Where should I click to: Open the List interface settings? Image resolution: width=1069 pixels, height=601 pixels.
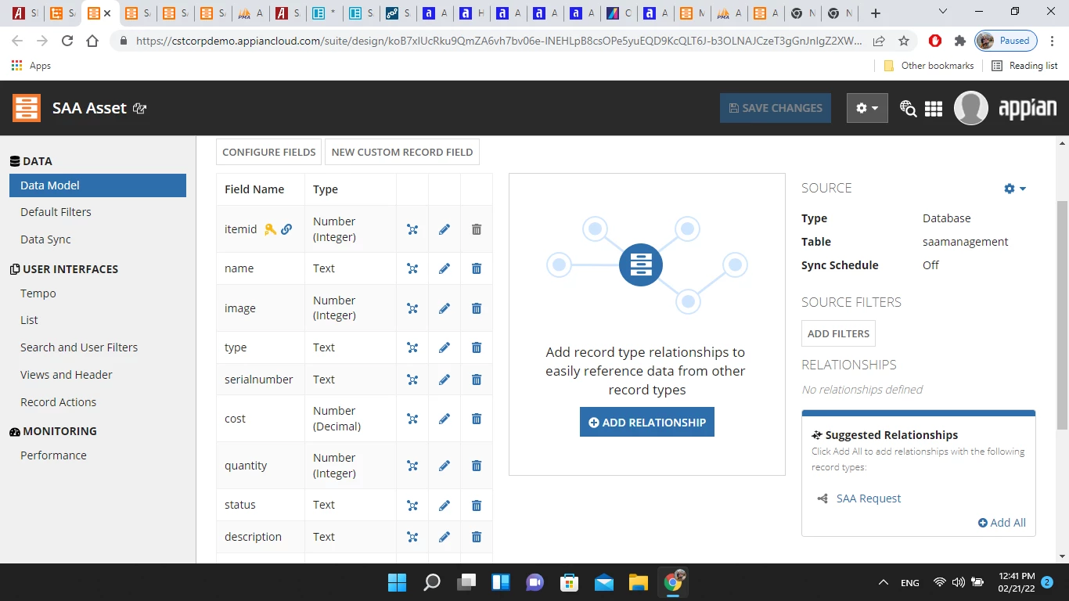[x=29, y=320]
